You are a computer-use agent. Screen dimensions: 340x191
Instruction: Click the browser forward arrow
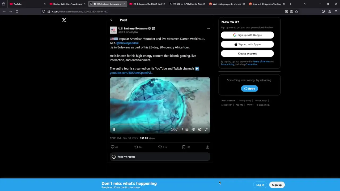point(11,11)
